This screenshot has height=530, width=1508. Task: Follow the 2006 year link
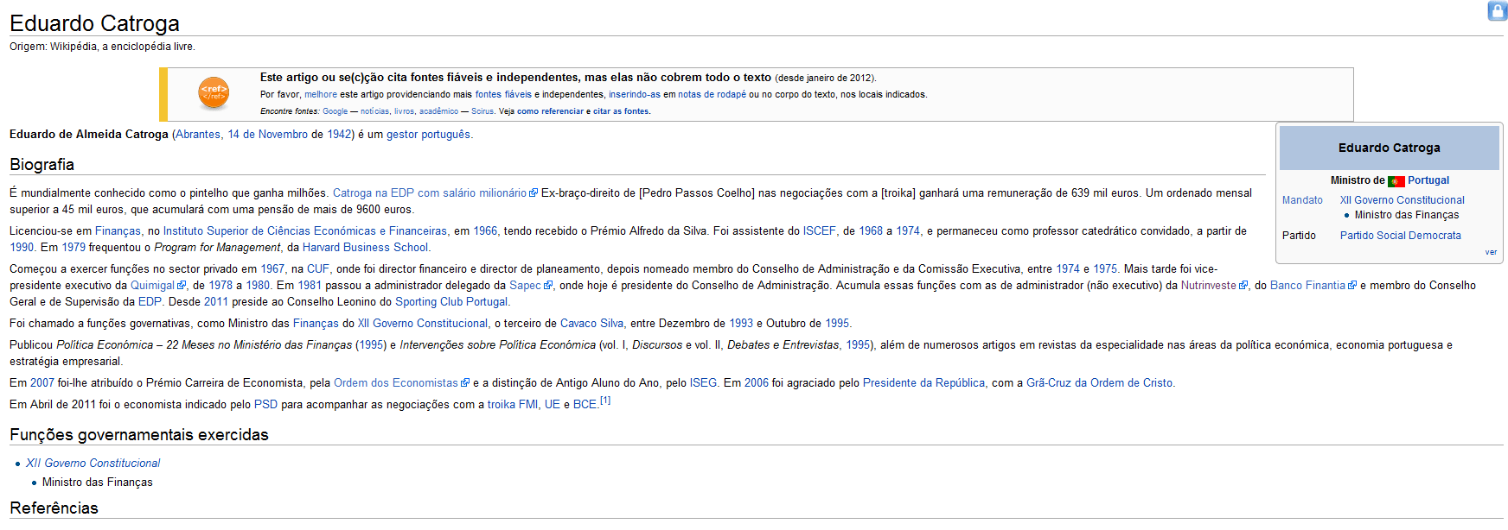pyautogui.click(x=757, y=383)
